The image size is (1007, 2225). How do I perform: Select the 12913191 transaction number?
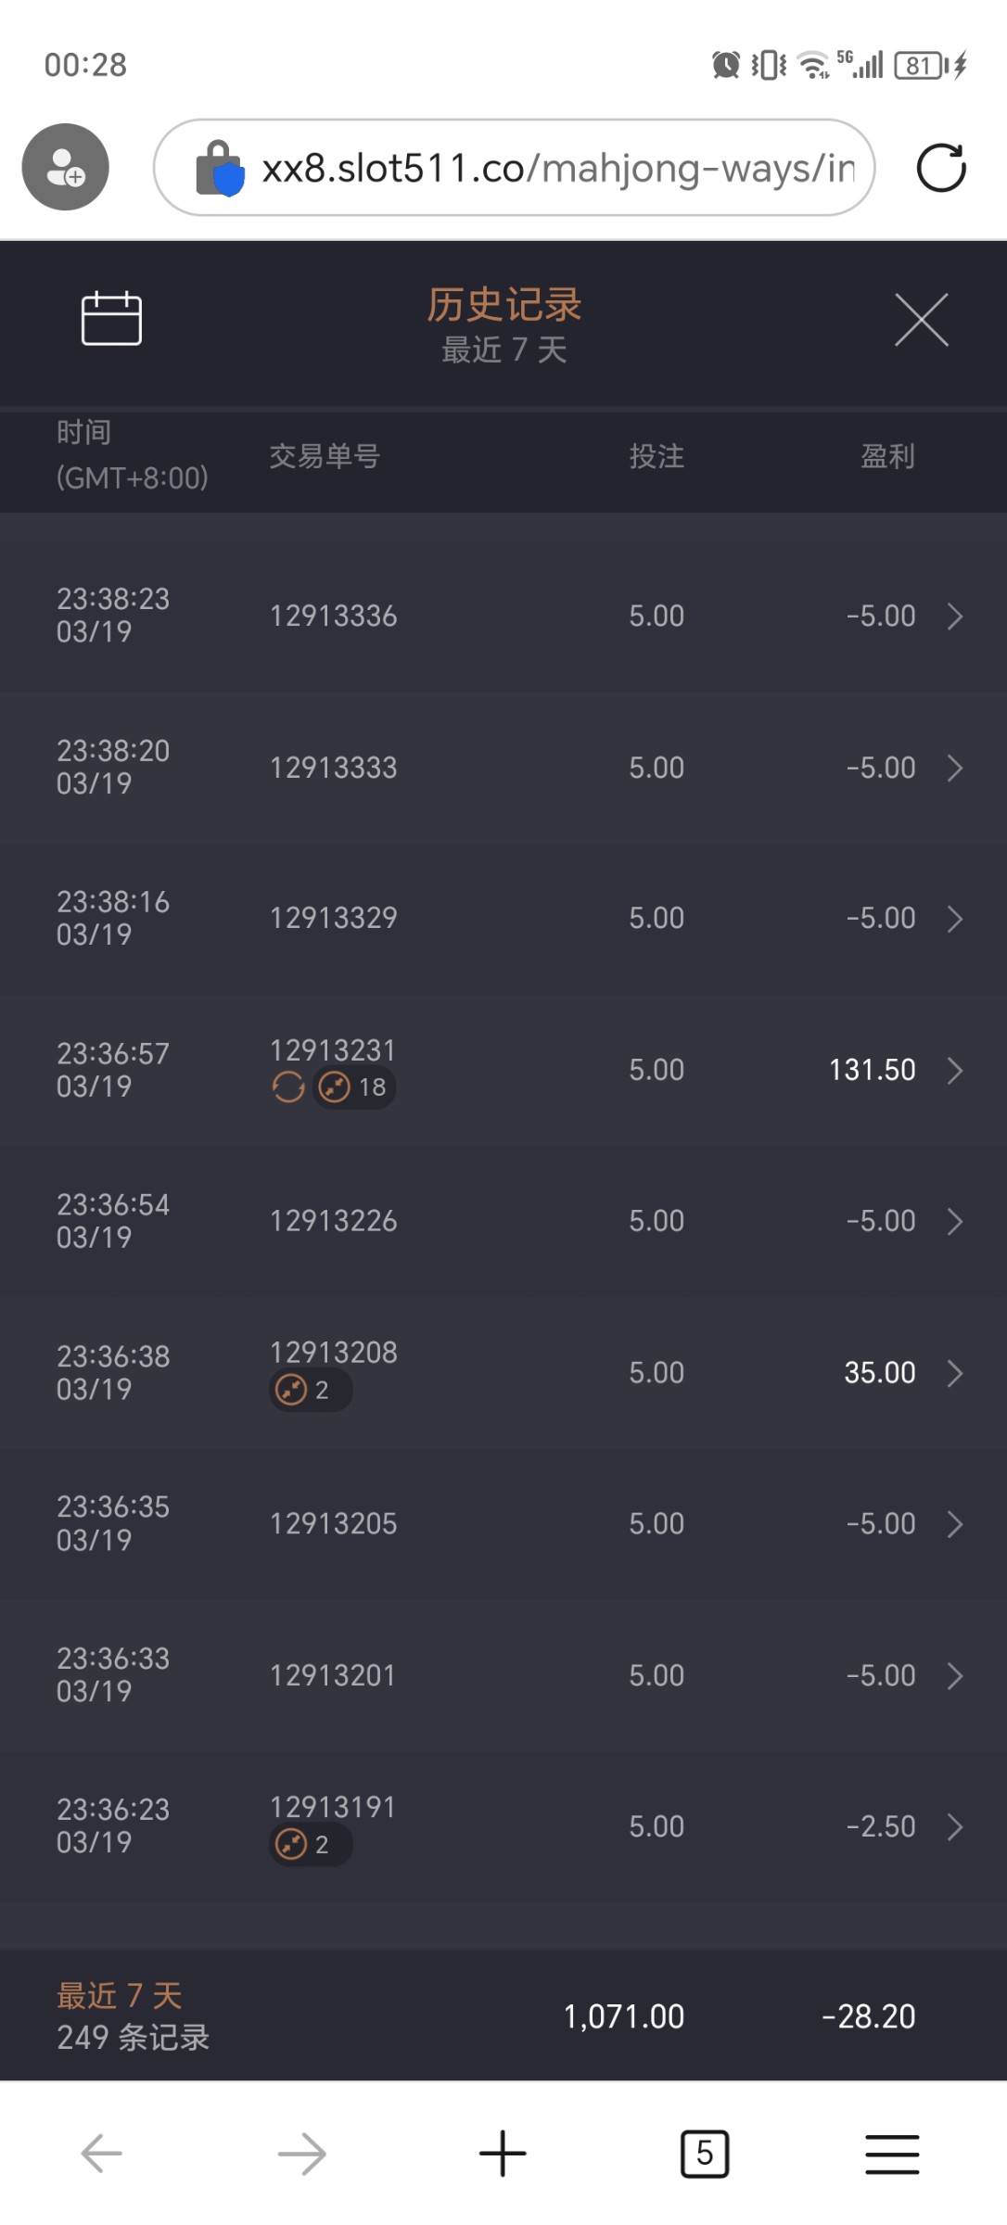[x=333, y=1807]
